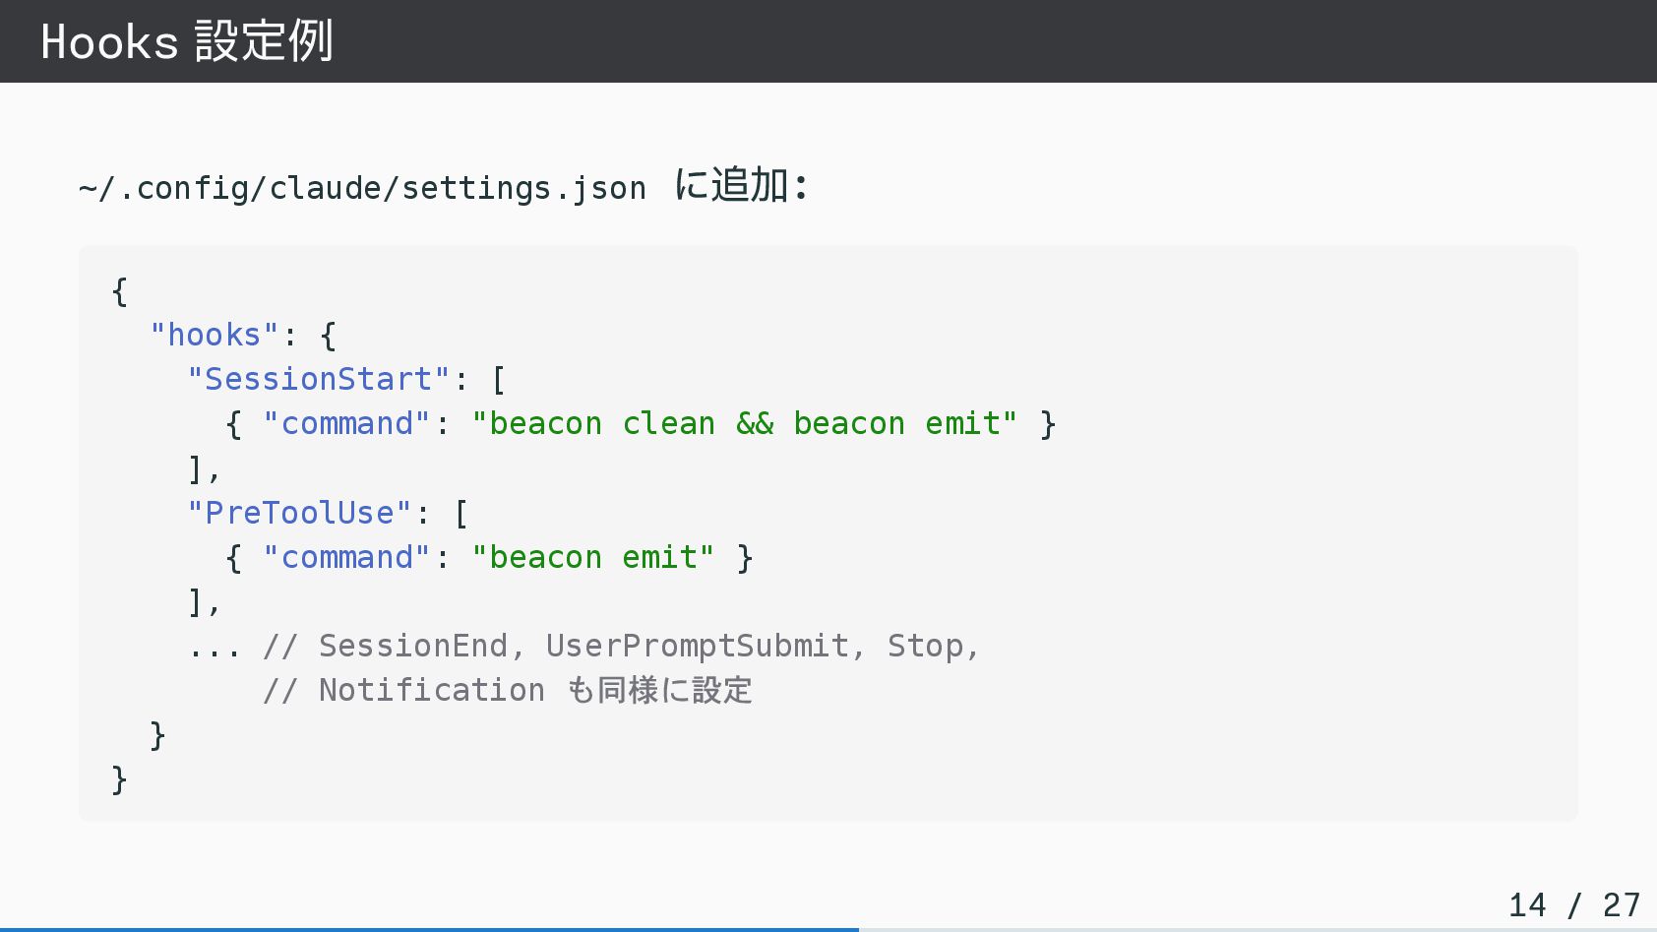Click the slide number "14 / 27"
Image resolution: width=1657 pixels, height=932 pixels.
click(1573, 904)
